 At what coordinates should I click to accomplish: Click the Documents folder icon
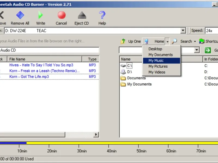coord(123,78)
